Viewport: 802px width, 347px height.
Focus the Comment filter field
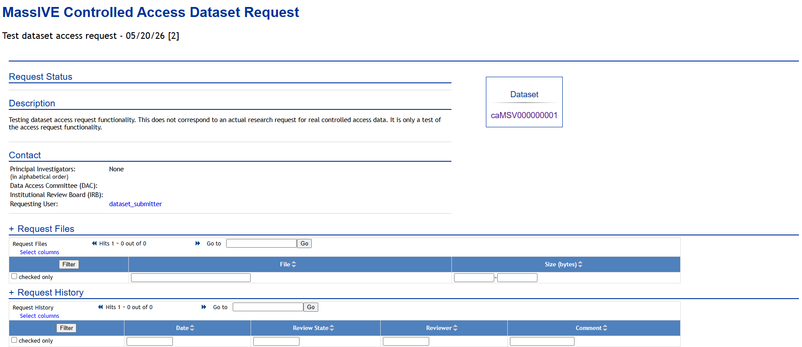point(542,341)
